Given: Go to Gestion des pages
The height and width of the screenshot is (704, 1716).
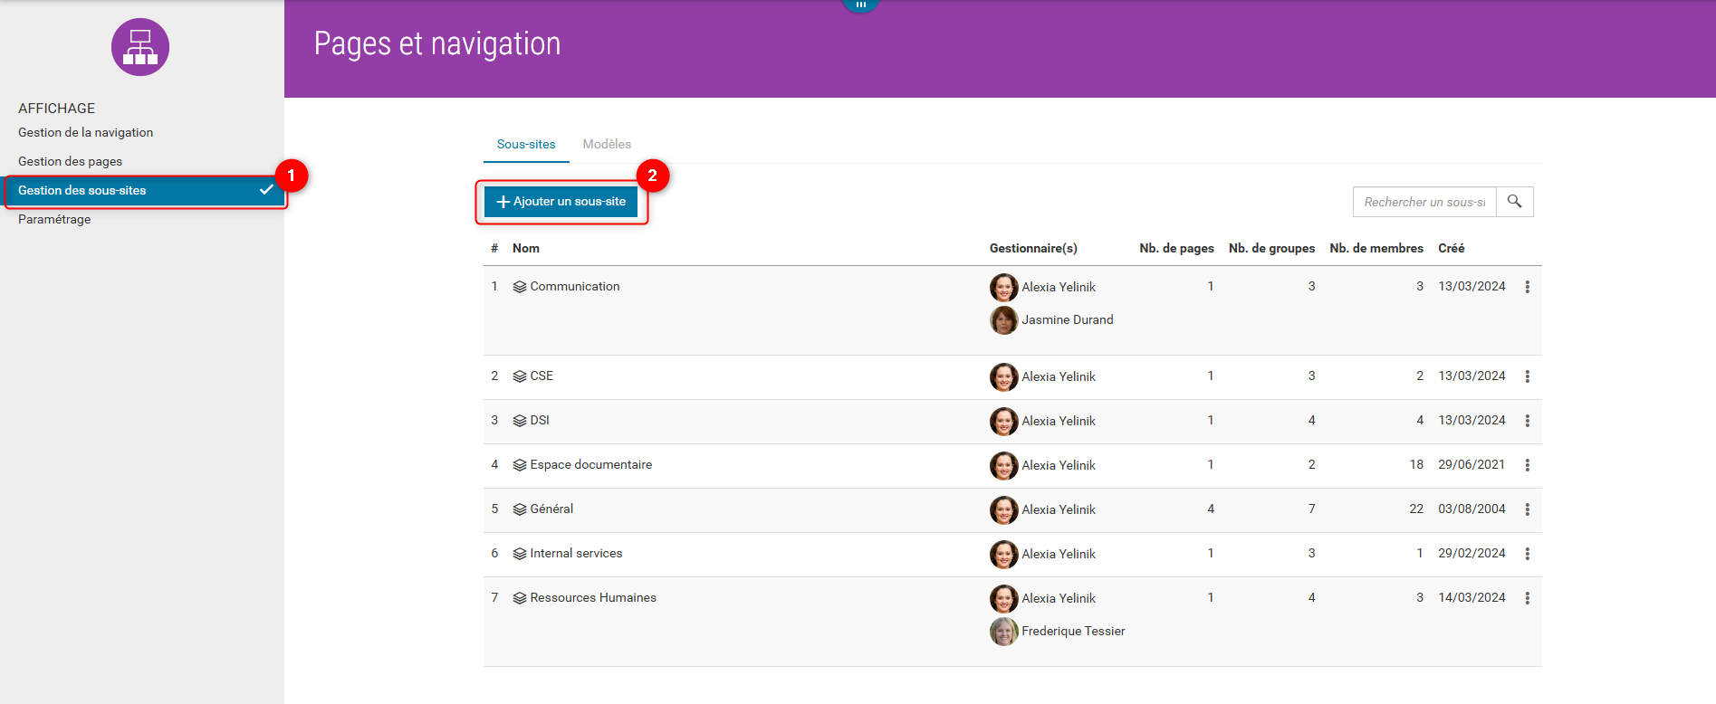Looking at the screenshot, I should point(70,162).
